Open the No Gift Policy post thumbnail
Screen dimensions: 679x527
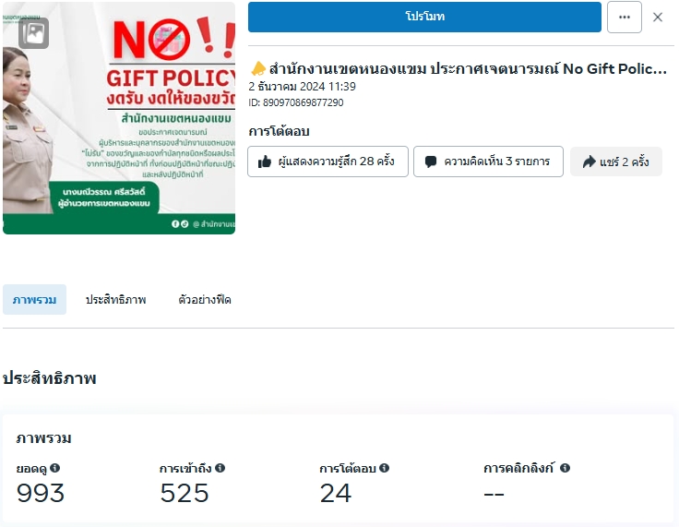(119, 118)
